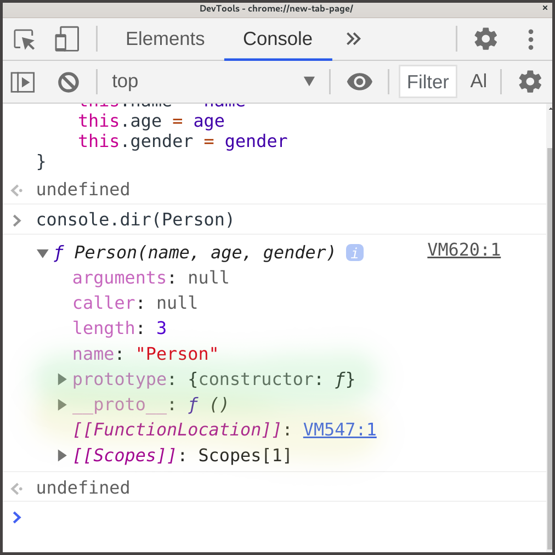Click the info badge next to Person function

coord(354,252)
